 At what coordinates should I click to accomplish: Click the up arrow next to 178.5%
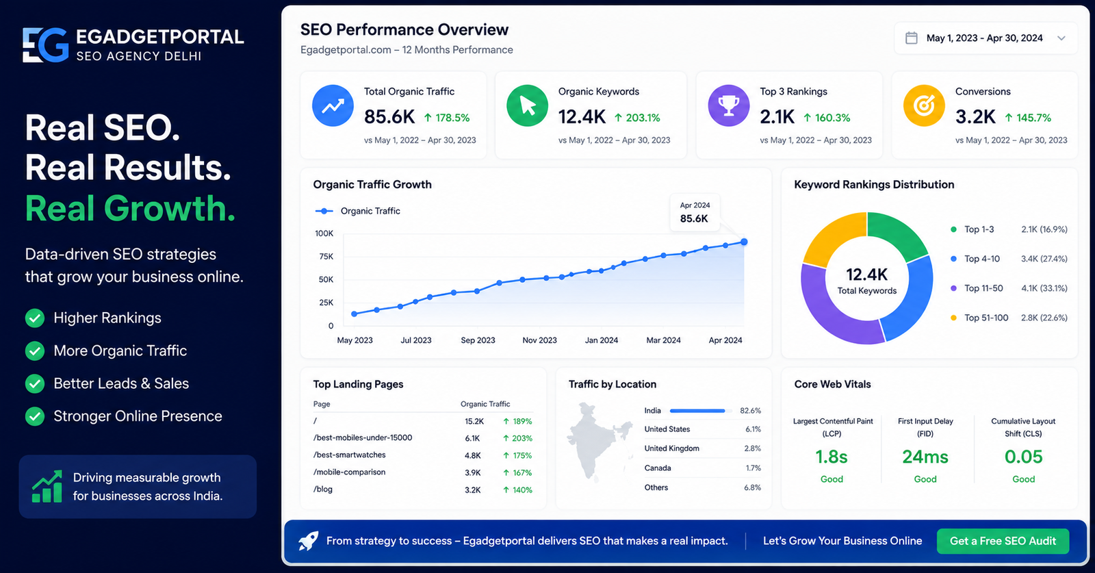428,118
